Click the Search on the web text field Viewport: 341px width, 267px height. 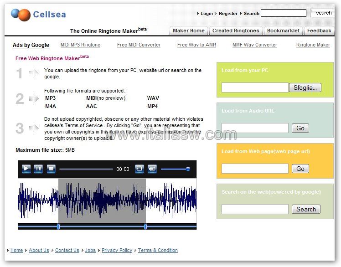[x=255, y=209]
